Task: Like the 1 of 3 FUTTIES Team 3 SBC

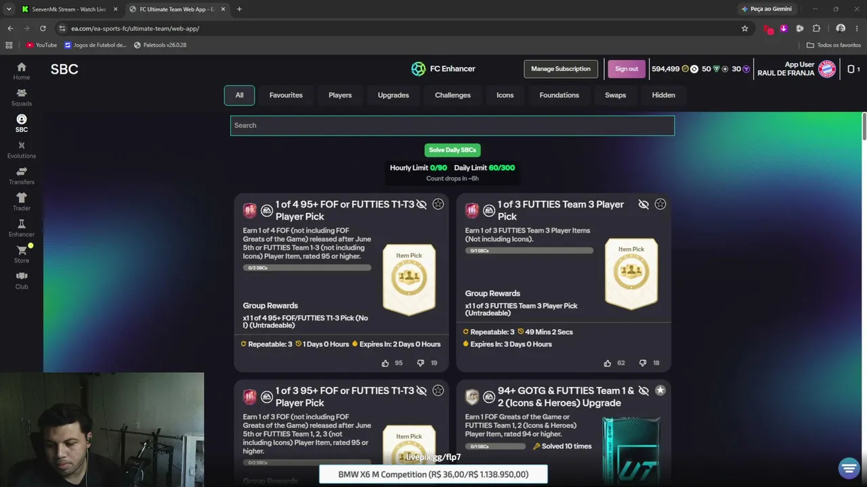Action: [608, 363]
